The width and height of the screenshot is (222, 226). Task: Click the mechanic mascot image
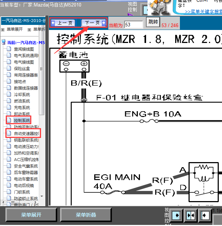[159, 7]
